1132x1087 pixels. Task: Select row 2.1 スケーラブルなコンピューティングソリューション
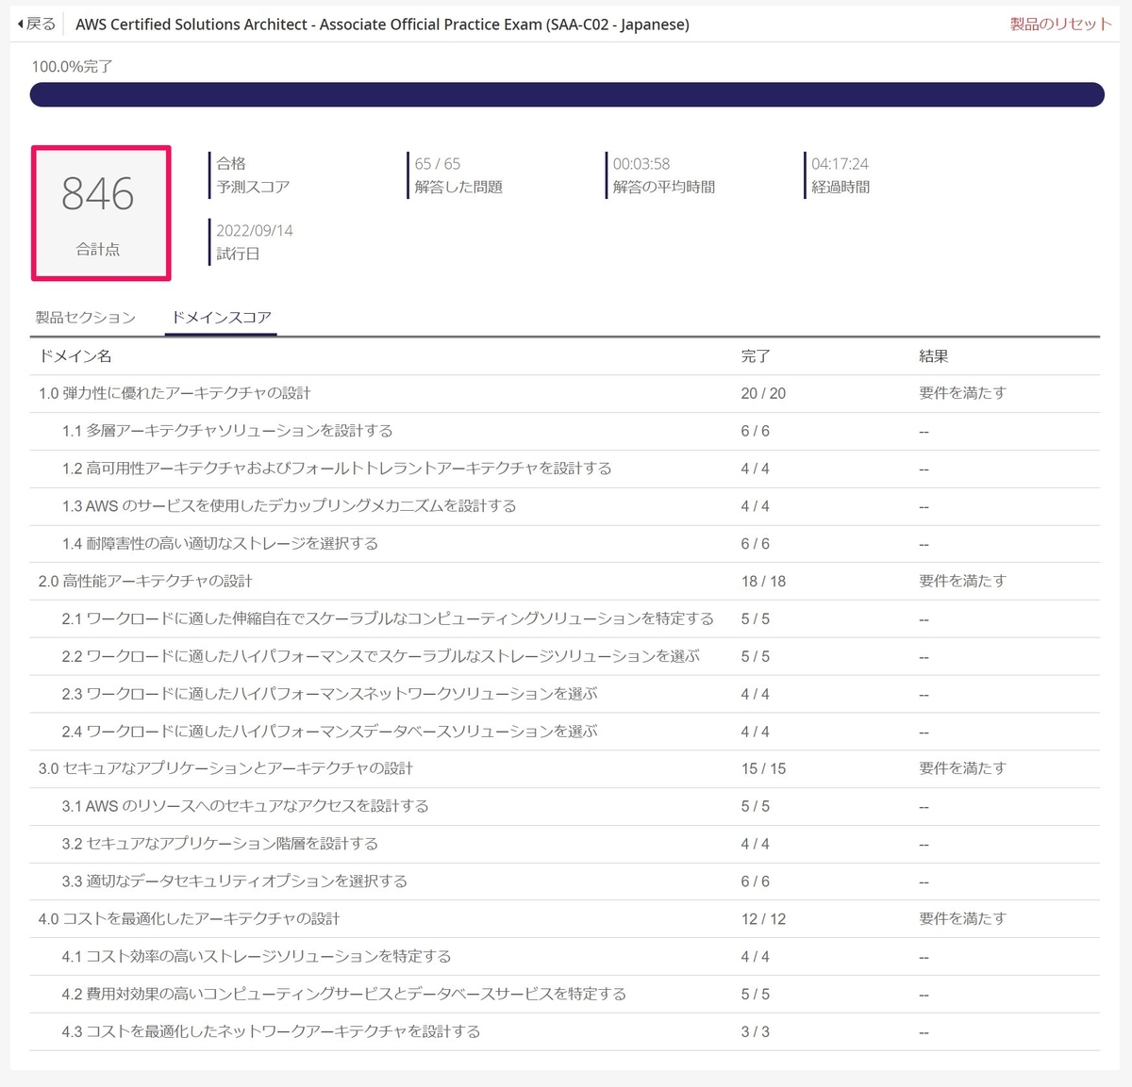coord(565,618)
